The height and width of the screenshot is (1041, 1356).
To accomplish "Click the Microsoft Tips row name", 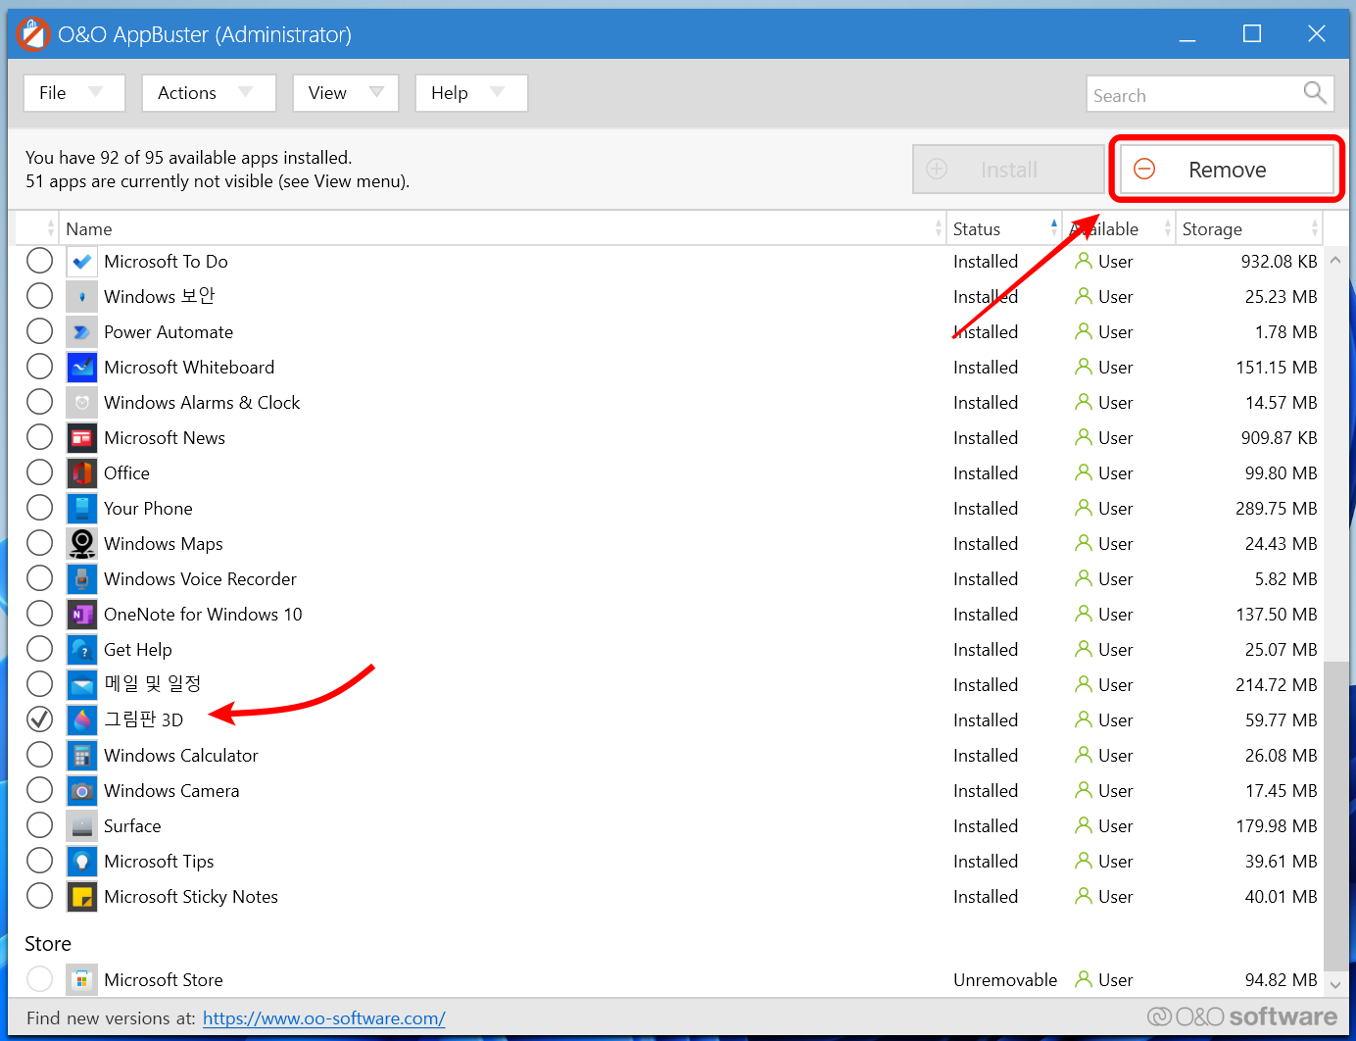I will tap(159, 862).
